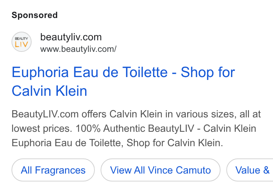Click the Calvin Klein line of headline
The image size is (273, 193).
(49, 91)
